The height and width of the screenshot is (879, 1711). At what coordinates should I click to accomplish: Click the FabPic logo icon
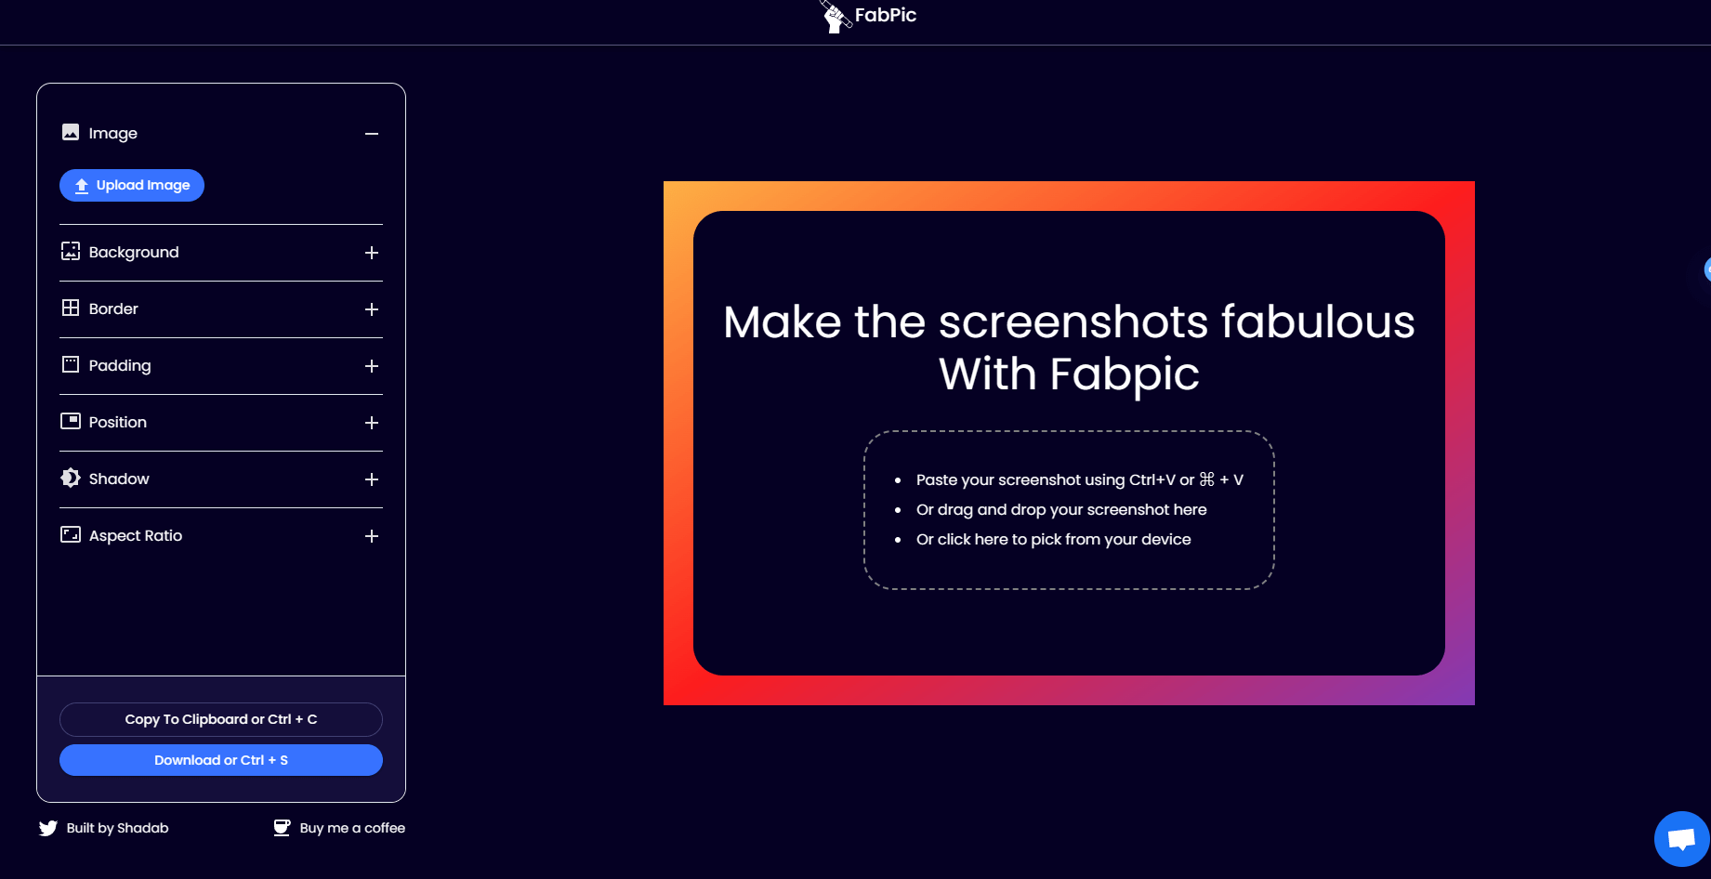pyautogui.click(x=836, y=16)
